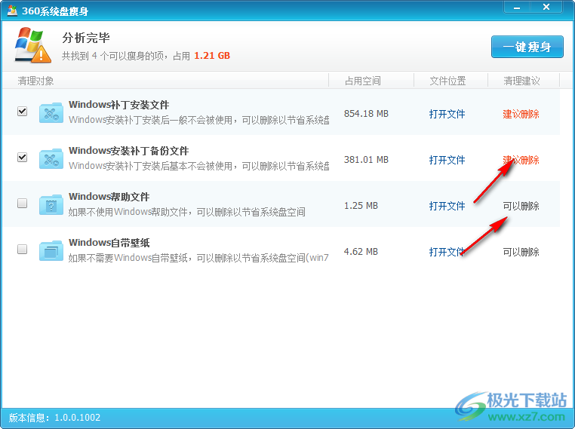Click the 854.18 MB size value
Image resolution: width=575 pixels, height=429 pixels.
366,114
